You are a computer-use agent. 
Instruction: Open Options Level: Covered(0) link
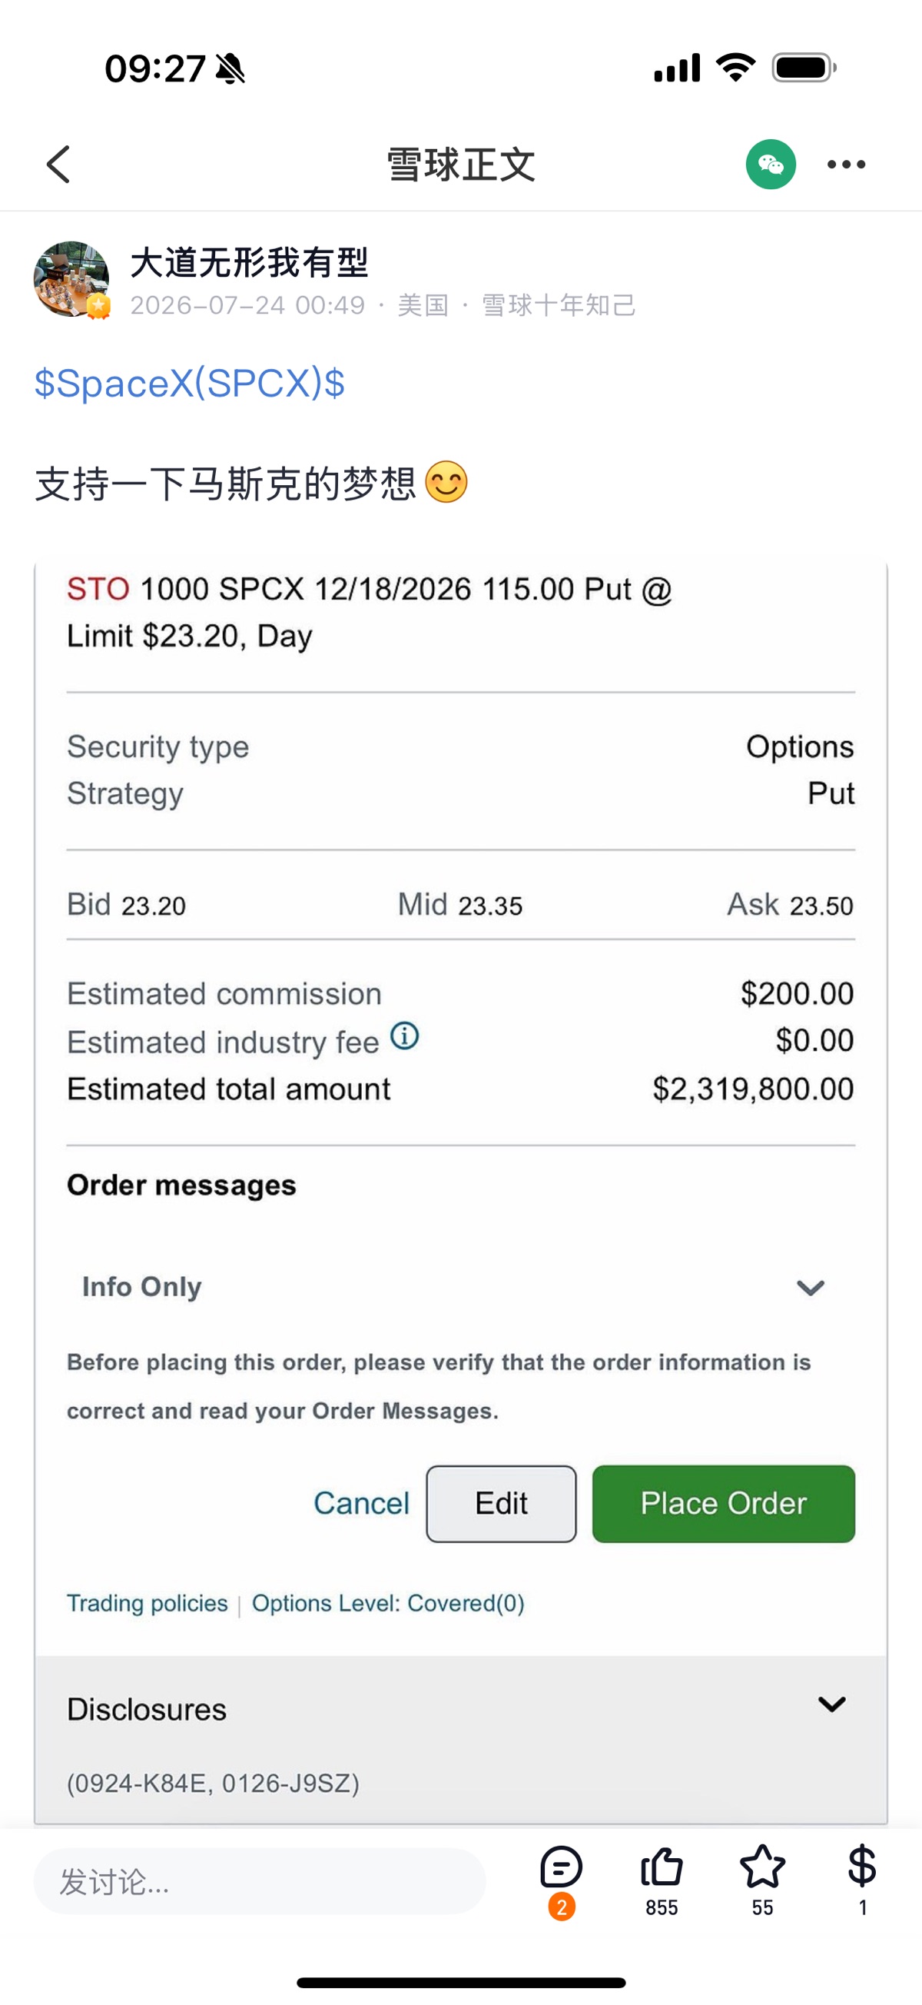[x=388, y=1604]
